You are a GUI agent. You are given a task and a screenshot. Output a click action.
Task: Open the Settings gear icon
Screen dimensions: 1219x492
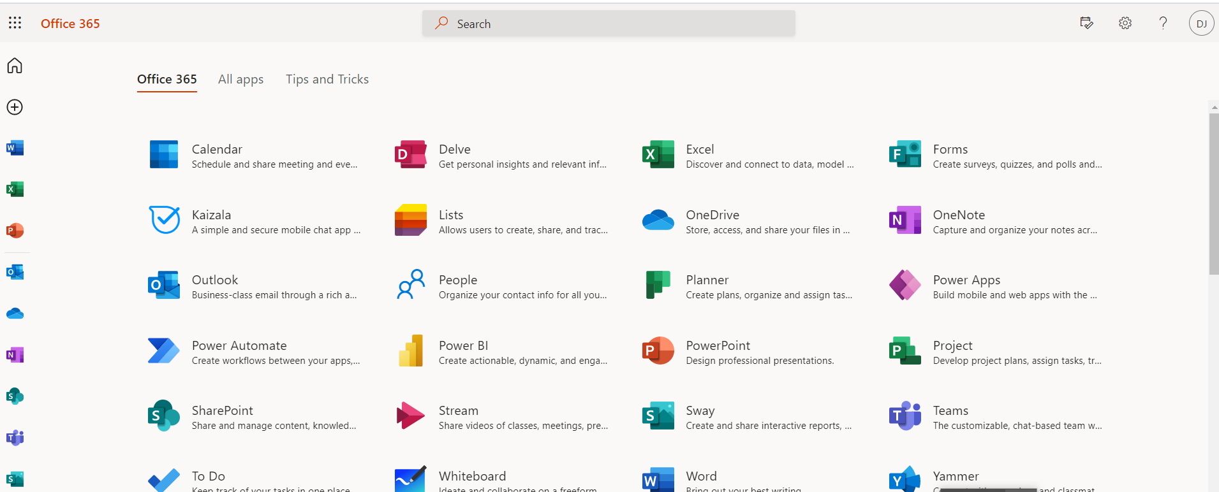pos(1125,23)
